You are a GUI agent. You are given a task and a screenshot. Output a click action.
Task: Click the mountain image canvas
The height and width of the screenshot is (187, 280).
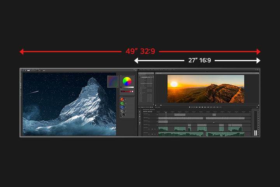pyautogui.click(x=69, y=104)
